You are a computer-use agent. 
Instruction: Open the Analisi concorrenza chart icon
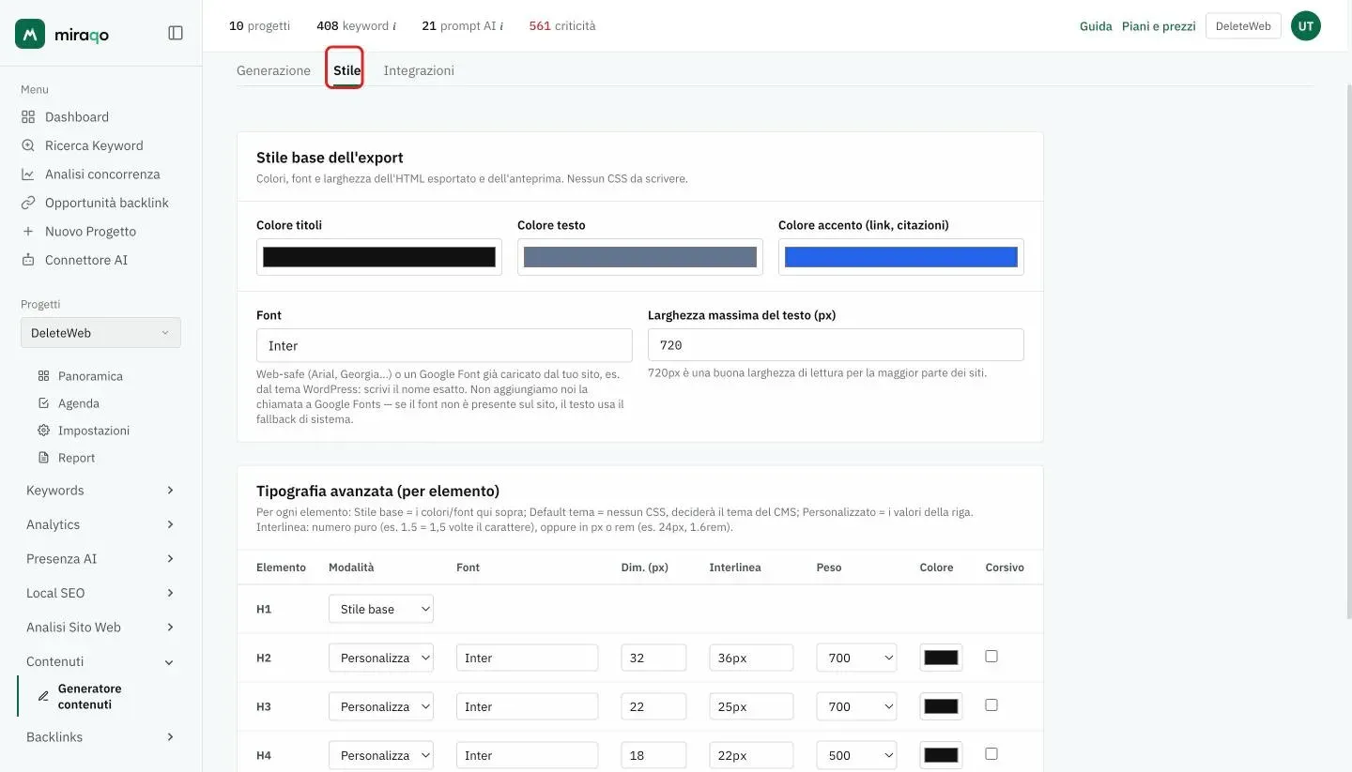(x=28, y=174)
